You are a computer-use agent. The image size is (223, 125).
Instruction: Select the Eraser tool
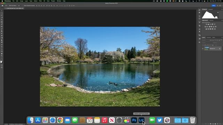(x=2, y=35)
